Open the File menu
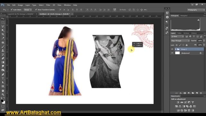206x116 pixels. coord(8,5)
